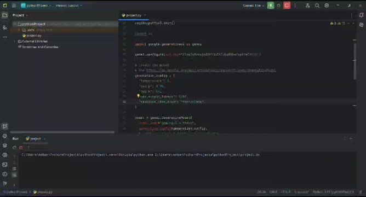Toggle scroll to end in the Run console
This screenshot has width=366, height=197.
pos(14,175)
